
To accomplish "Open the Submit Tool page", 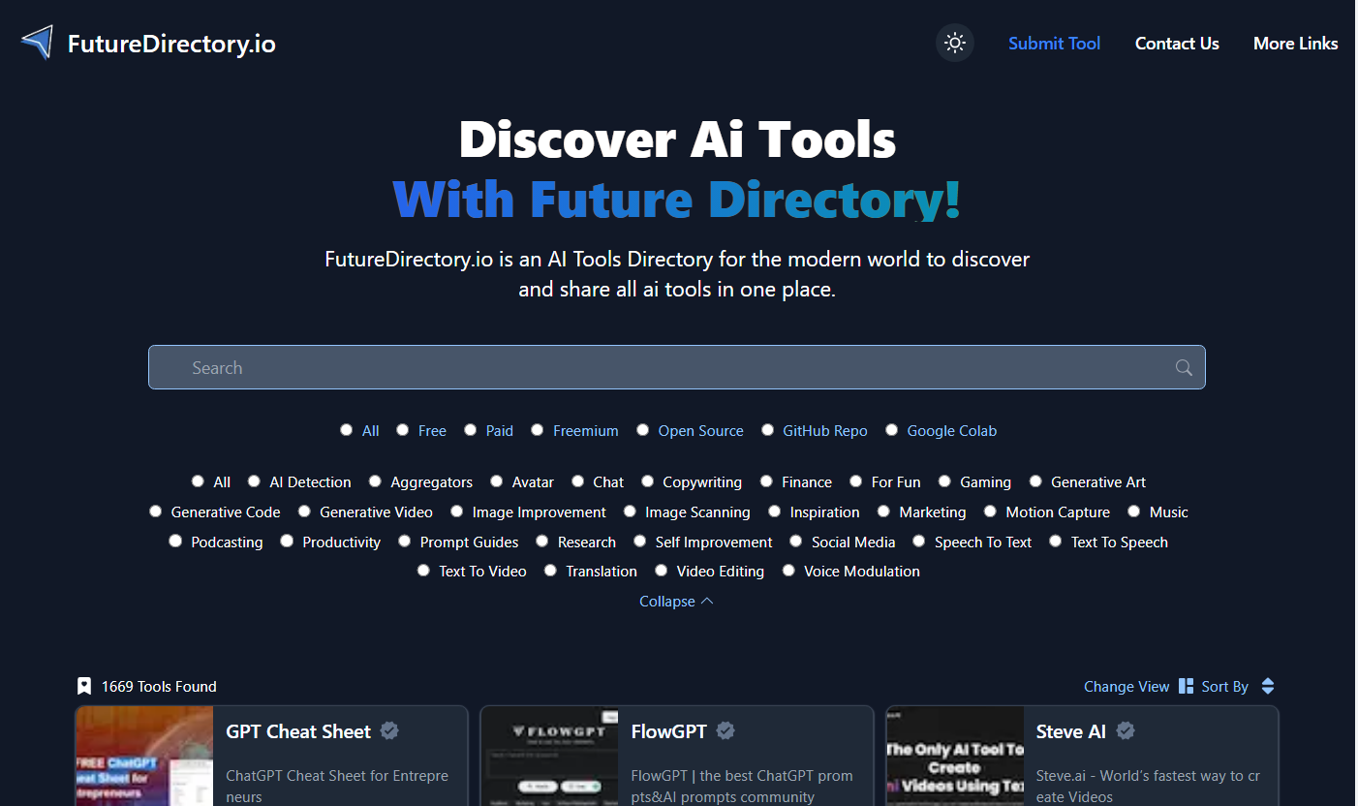I will (x=1054, y=44).
